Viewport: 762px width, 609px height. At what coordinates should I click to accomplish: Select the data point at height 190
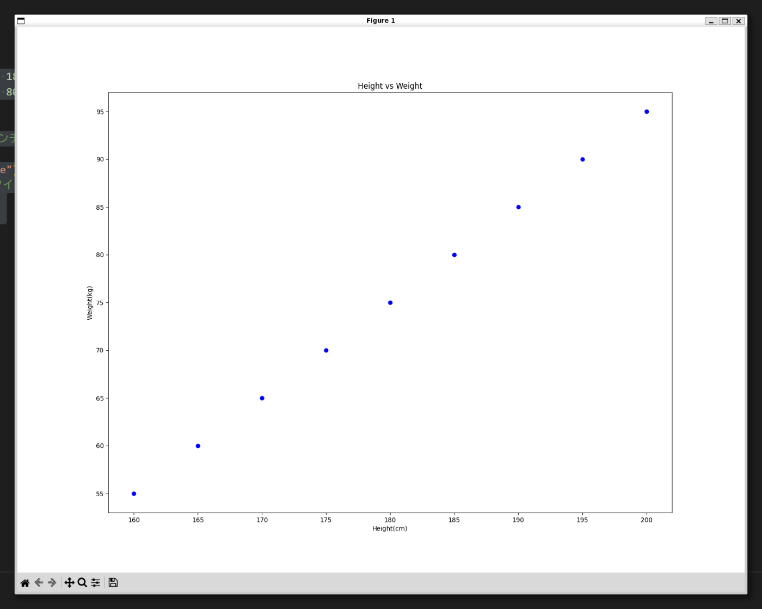pyautogui.click(x=518, y=207)
